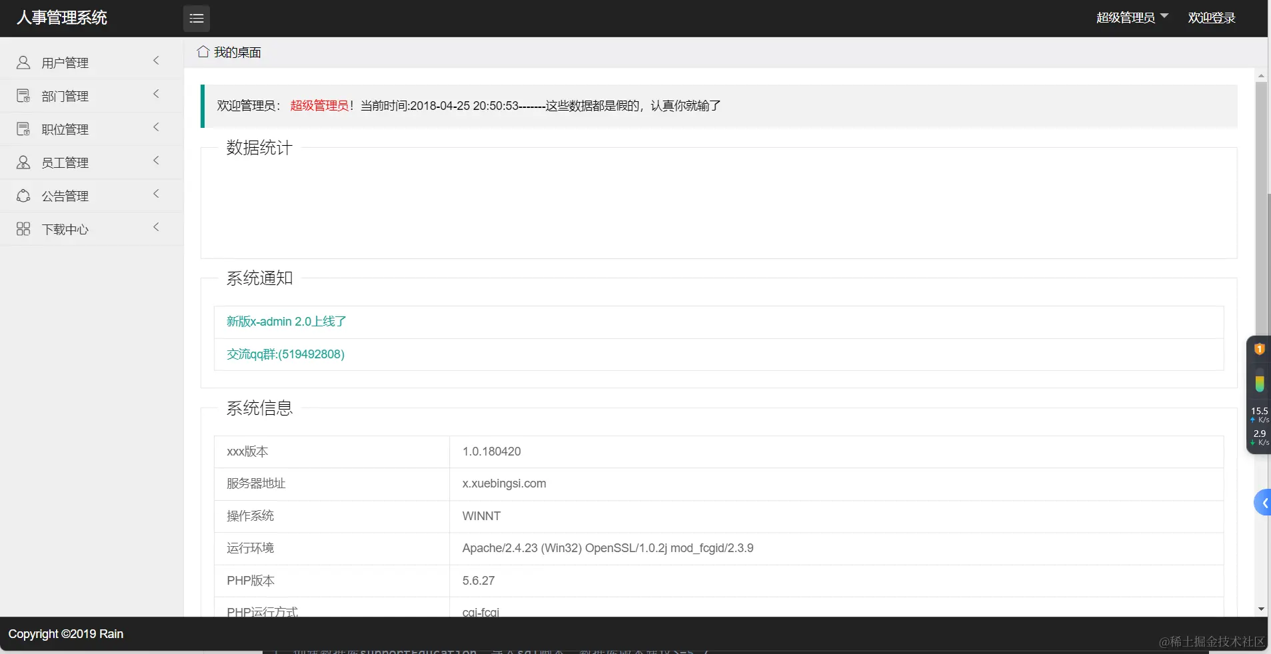Click the Apache/2.4.23 runtime environment value
The width and height of the screenshot is (1271, 654).
(x=608, y=548)
